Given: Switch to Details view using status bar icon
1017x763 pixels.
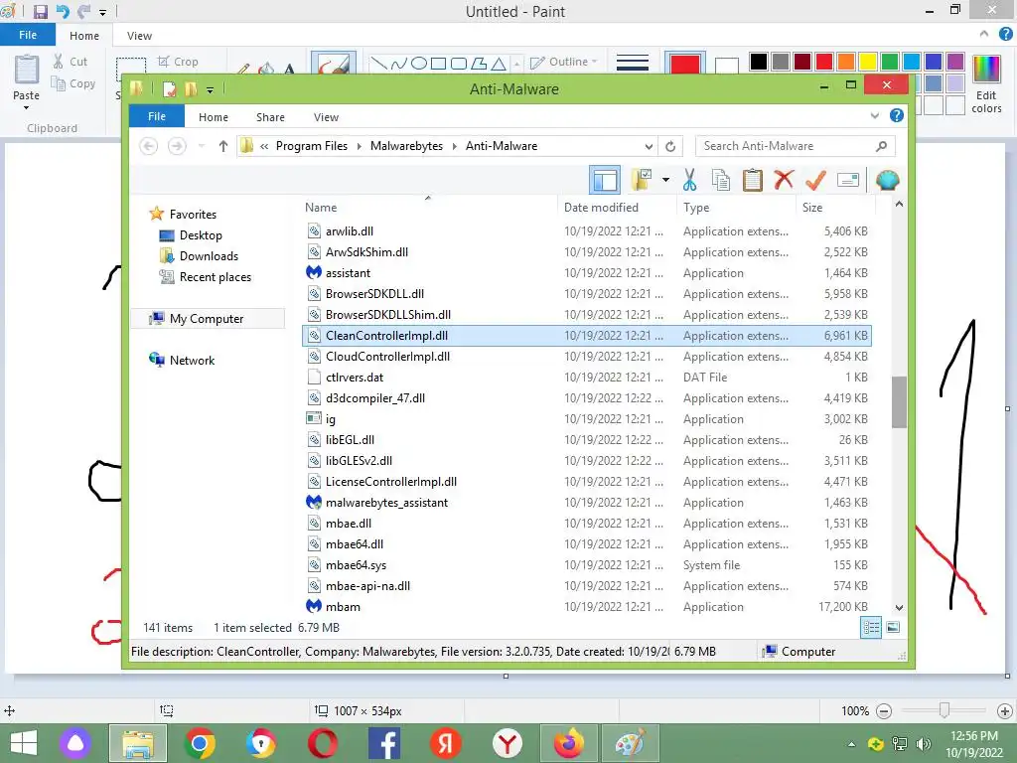Looking at the screenshot, I should pos(870,628).
